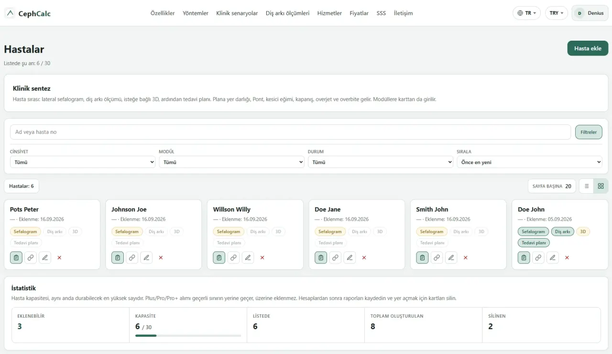The image size is (612, 354).
Task: Go to Klinik senaryolar in the navigation
Action: click(237, 13)
